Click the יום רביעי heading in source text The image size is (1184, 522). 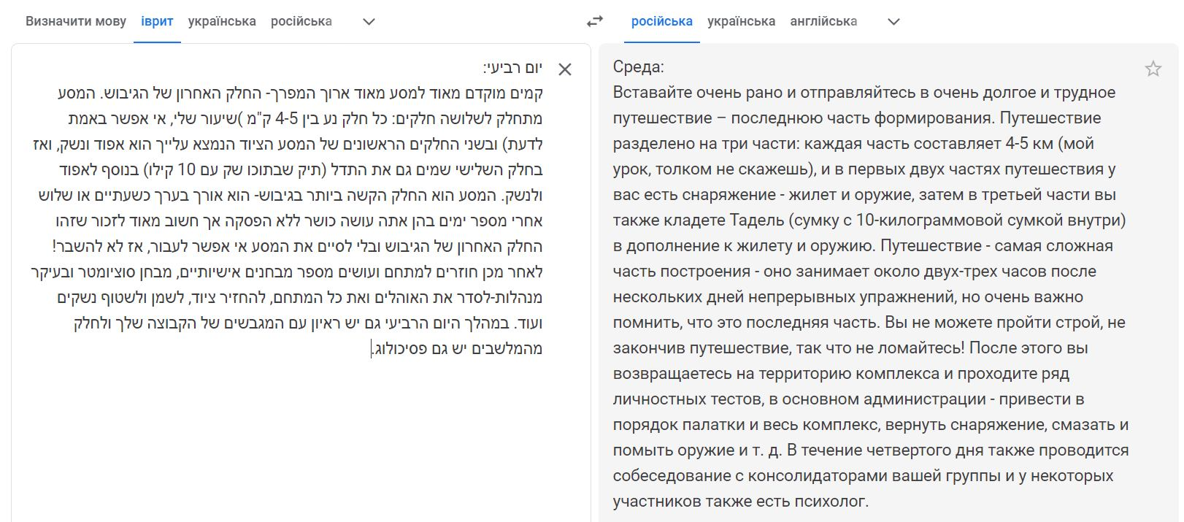513,67
